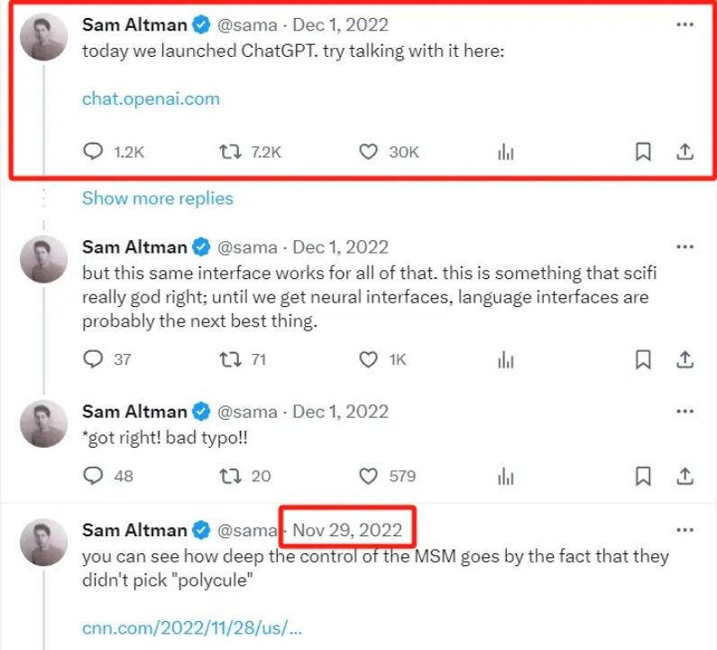717x650 pixels.
Task: Reply to the "got right! bad typo" tweet
Action: [x=94, y=476]
